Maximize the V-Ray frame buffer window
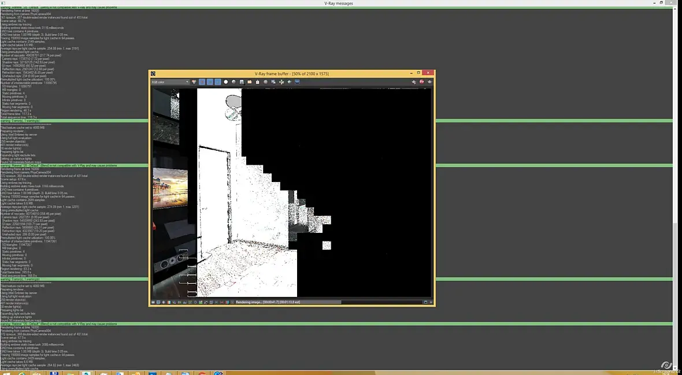 click(x=418, y=73)
